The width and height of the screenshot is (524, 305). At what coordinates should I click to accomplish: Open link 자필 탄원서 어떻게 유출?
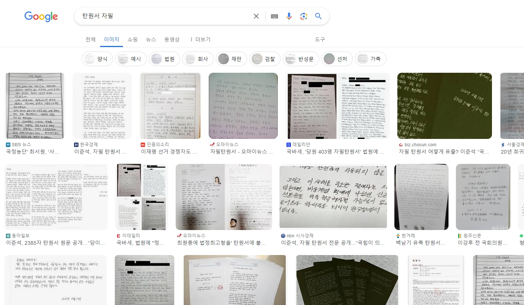tap(444, 152)
